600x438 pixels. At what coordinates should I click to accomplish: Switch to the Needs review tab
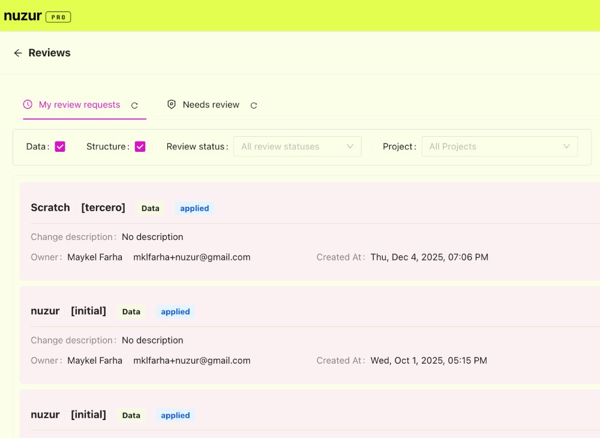point(211,104)
